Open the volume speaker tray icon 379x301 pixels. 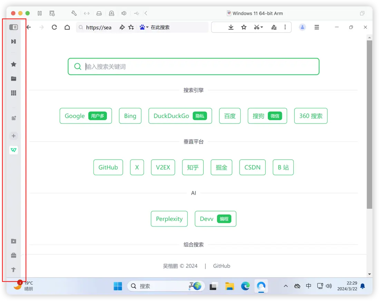point(329,286)
